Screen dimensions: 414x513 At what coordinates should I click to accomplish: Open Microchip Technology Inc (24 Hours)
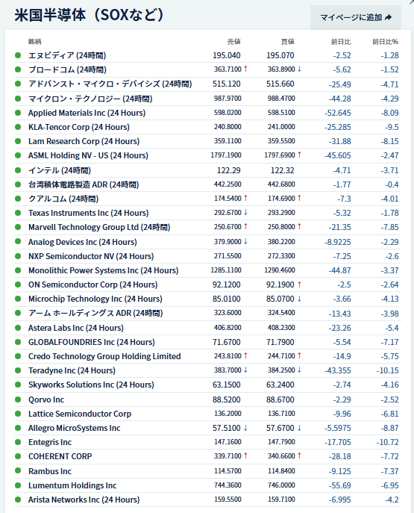point(95,299)
